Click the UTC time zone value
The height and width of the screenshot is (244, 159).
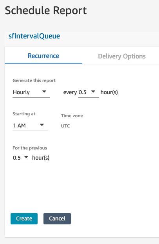pos(65,126)
